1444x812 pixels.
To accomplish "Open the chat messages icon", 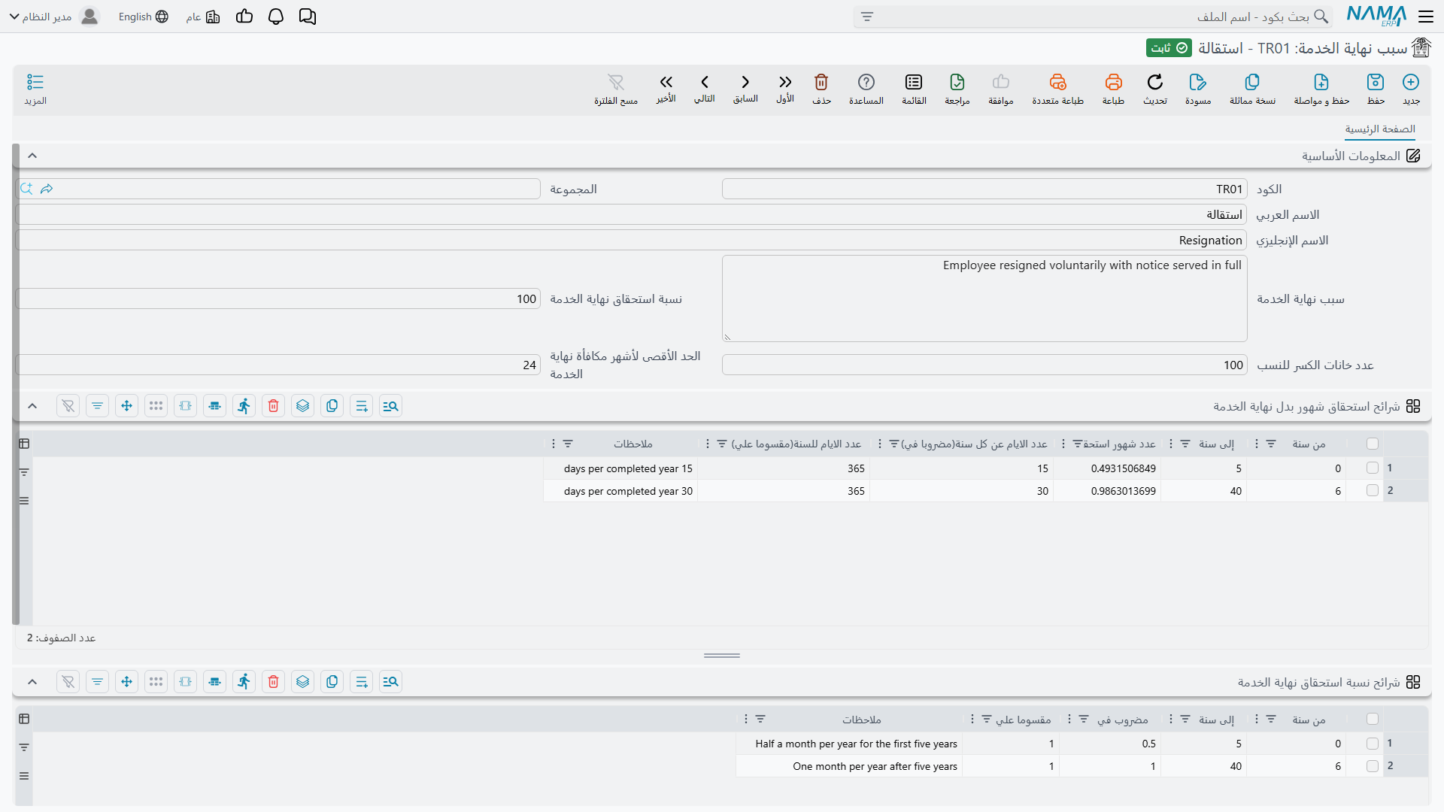I will coord(308,17).
